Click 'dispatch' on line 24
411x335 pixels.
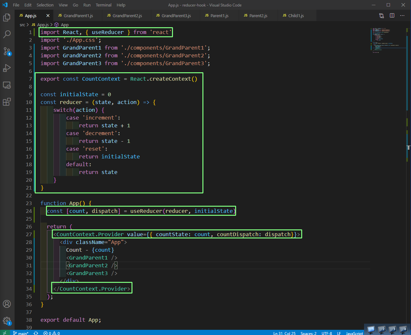(x=104, y=211)
